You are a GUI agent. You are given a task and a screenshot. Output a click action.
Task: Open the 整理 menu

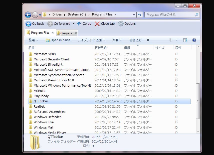coord(33,40)
